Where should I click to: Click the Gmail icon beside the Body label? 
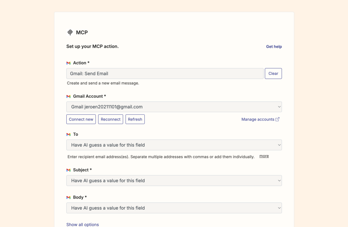(68, 197)
